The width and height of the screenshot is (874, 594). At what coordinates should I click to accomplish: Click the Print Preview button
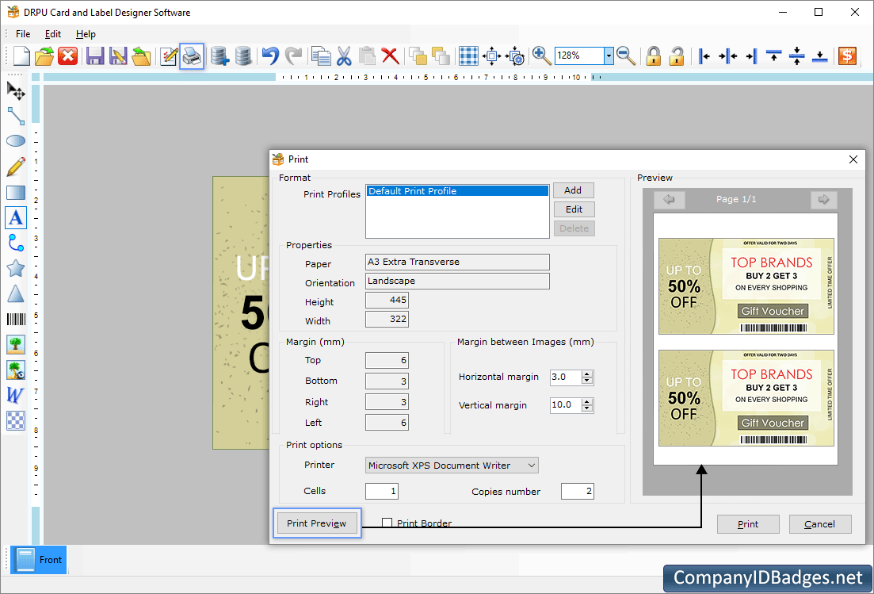coord(317,523)
